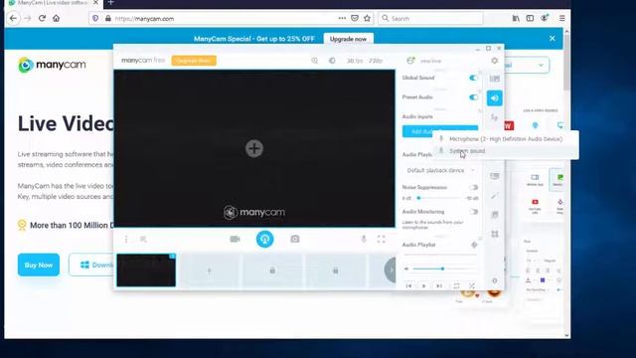The image size is (636, 358).
Task: Click the orange Upgrade Now button
Action: coord(194,61)
